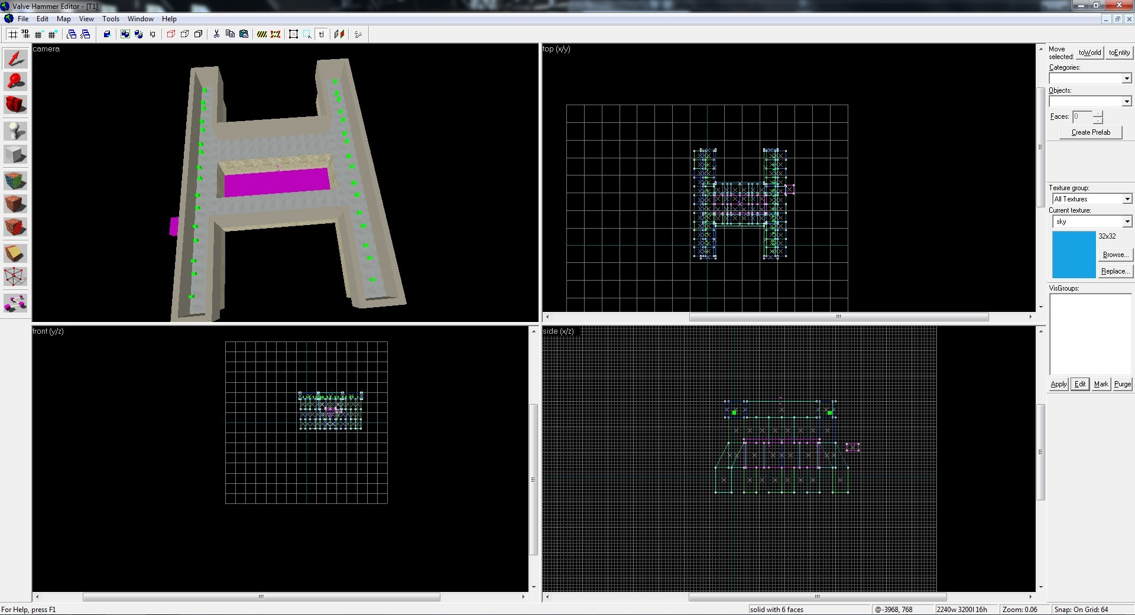Select the Selection tool

pos(15,57)
